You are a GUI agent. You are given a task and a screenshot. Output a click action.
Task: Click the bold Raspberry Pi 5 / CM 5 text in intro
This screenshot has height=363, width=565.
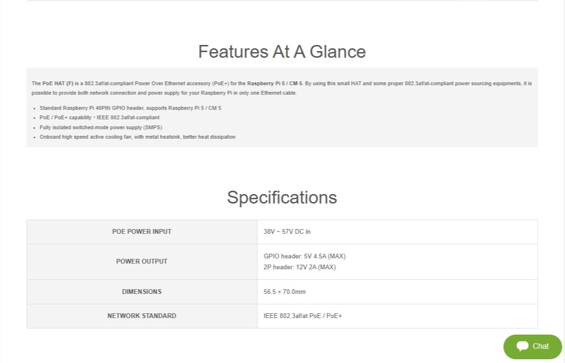pyautogui.click(x=275, y=83)
